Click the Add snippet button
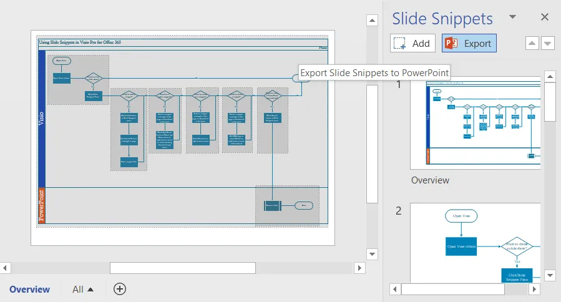 point(412,43)
